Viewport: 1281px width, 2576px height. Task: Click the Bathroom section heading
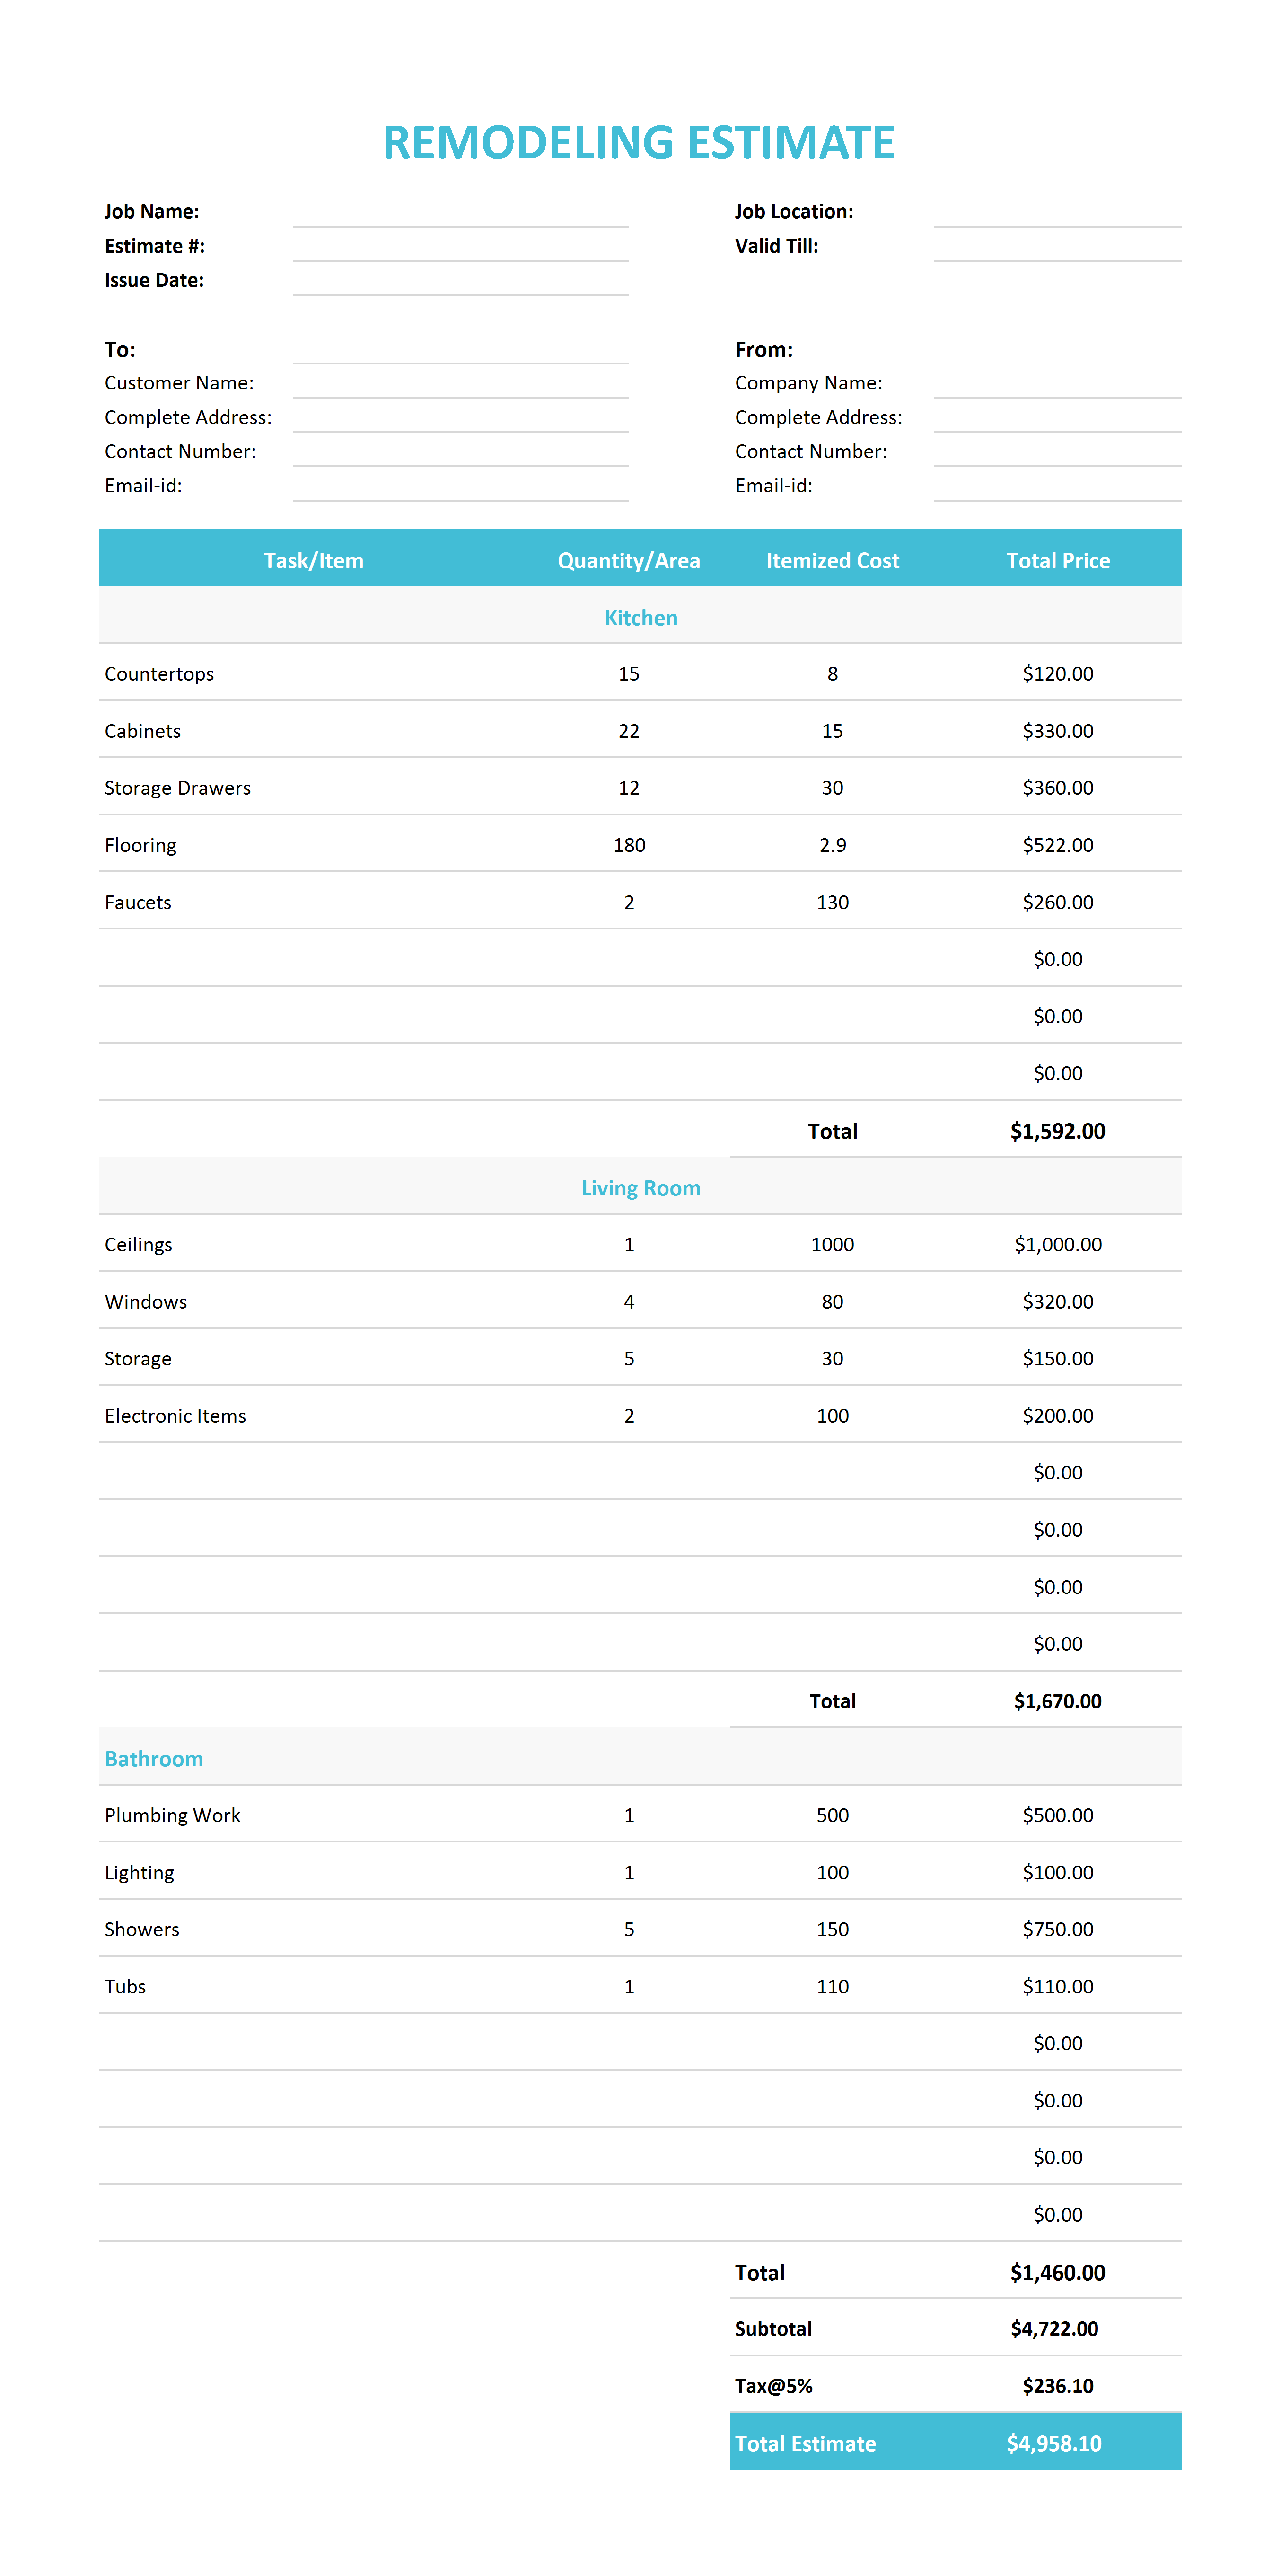[154, 1758]
